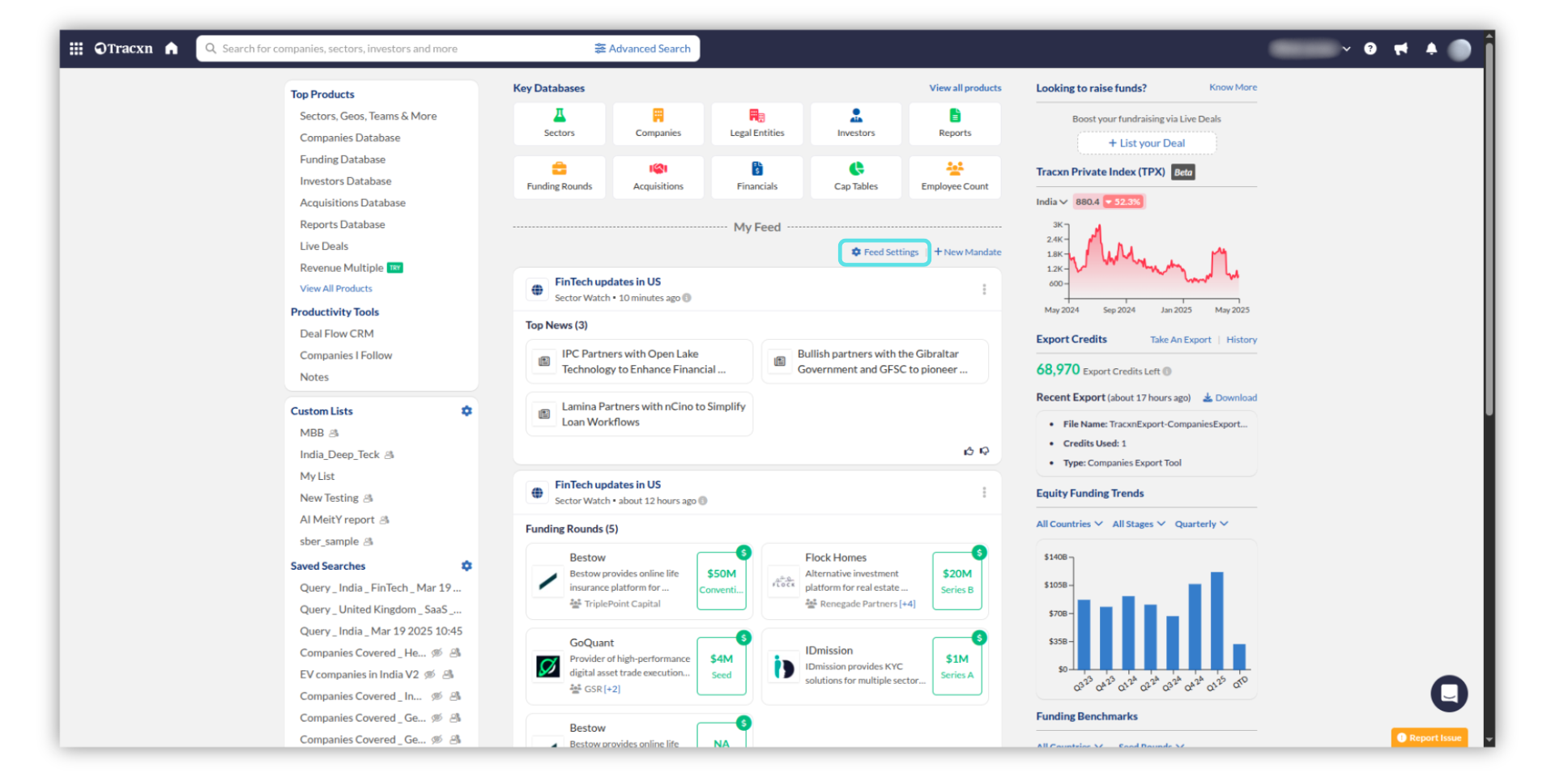Open Saved Searches settings gear
1555x777 pixels.
(466, 566)
